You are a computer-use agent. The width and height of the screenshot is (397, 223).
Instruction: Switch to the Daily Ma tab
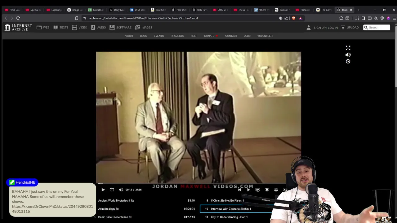point(117,10)
